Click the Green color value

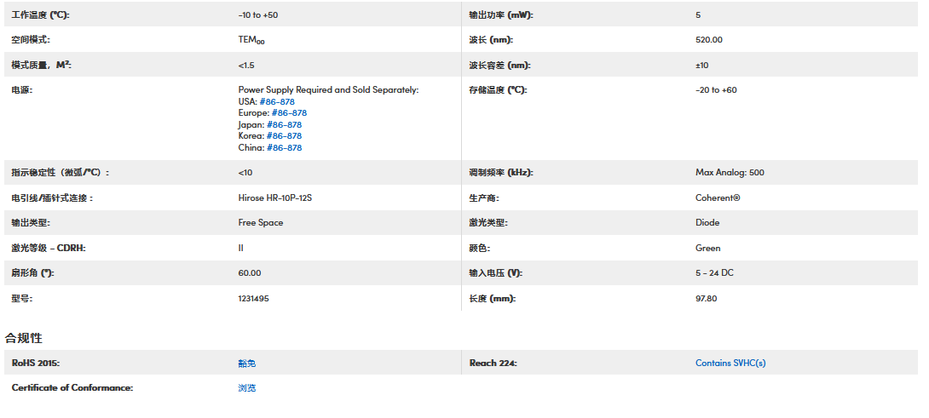click(x=707, y=248)
